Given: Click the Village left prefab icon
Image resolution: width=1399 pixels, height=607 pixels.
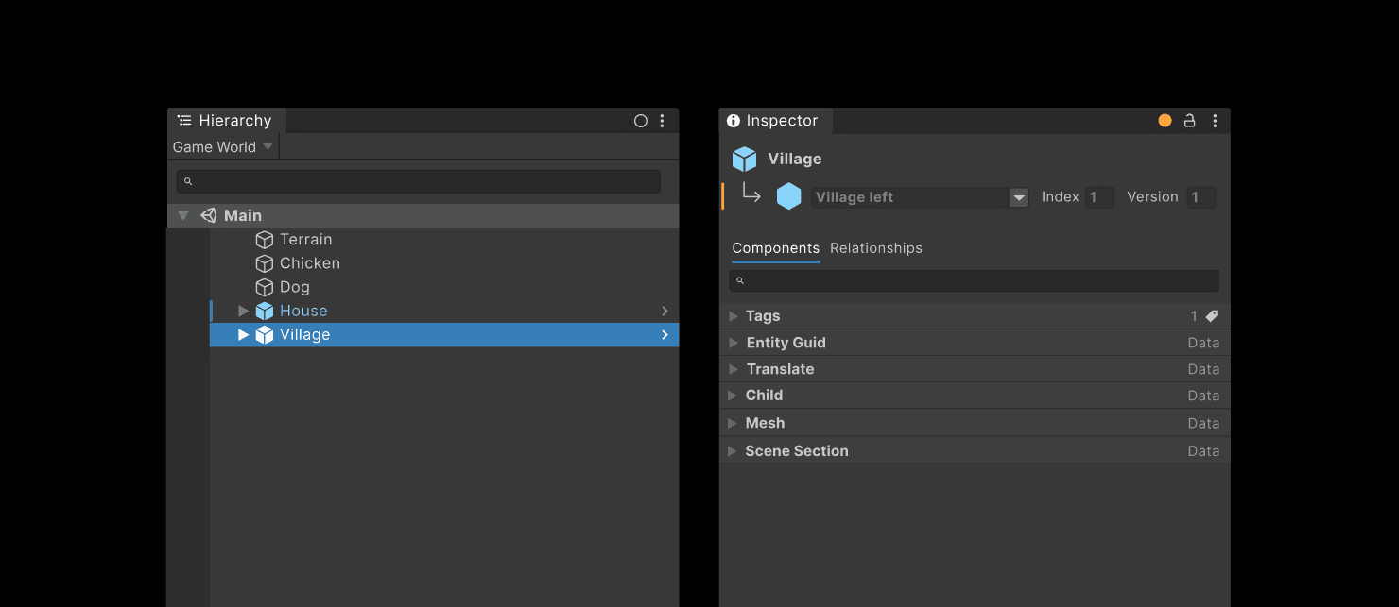Looking at the screenshot, I should pyautogui.click(x=790, y=196).
